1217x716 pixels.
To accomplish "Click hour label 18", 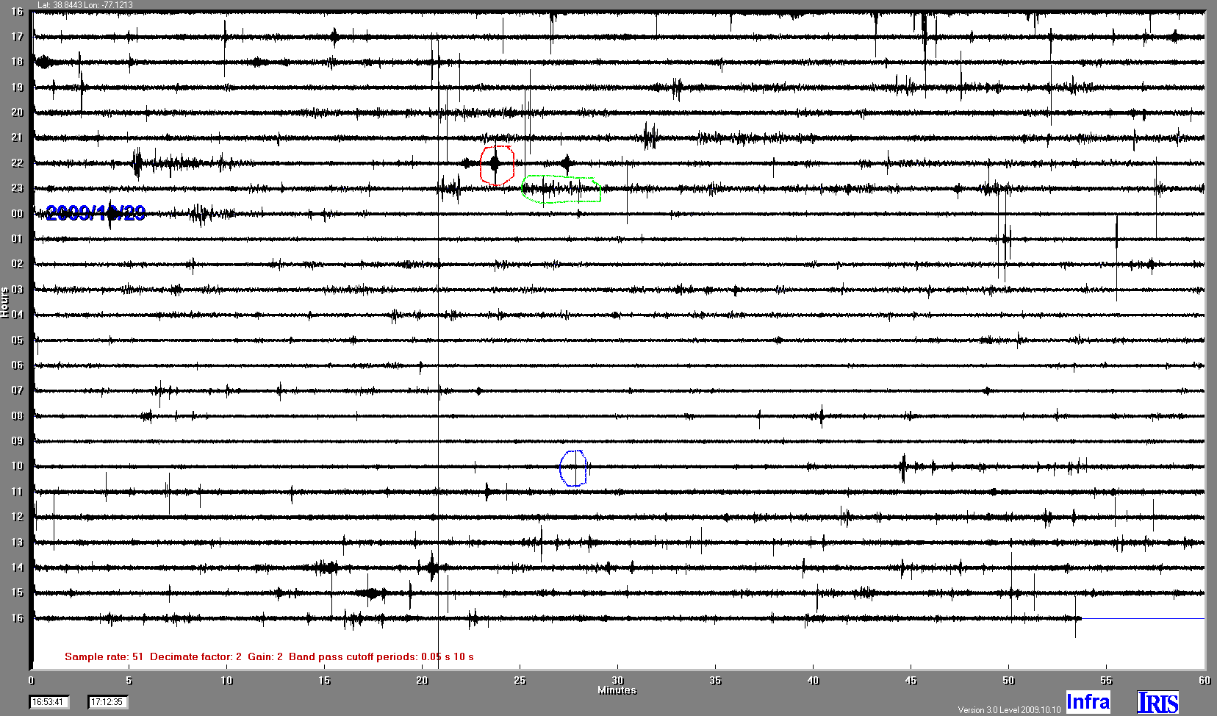I will pyautogui.click(x=17, y=62).
